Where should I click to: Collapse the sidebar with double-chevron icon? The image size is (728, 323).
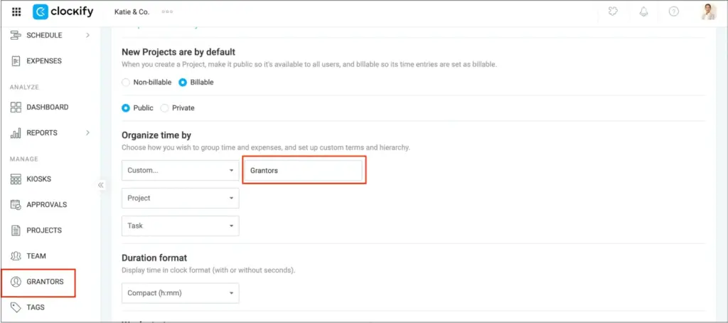pyautogui.click(x=101, y=185)
